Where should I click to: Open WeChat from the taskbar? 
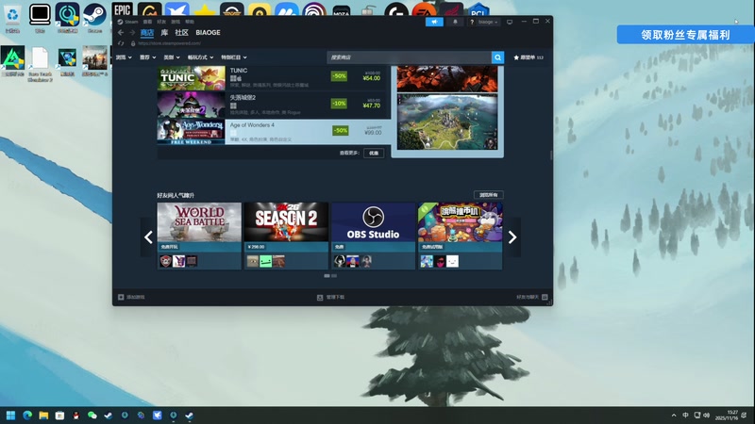[92, 415]
